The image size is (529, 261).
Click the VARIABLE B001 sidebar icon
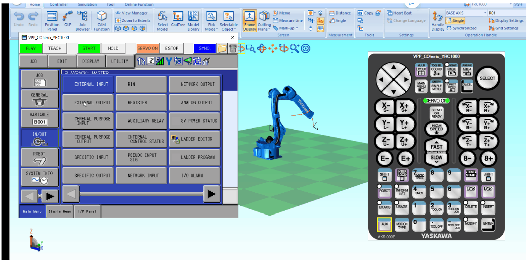[39, 119]
